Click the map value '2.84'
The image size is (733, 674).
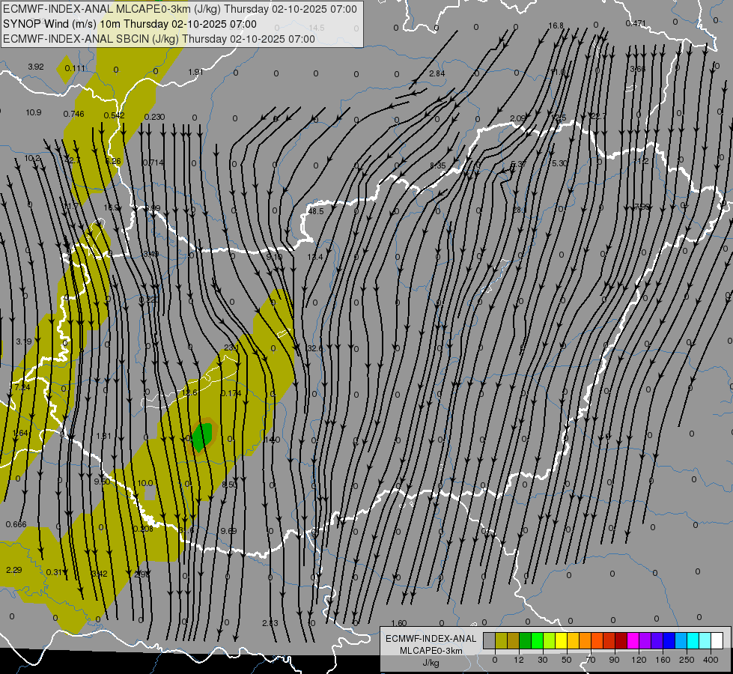[x=437, y=73]
